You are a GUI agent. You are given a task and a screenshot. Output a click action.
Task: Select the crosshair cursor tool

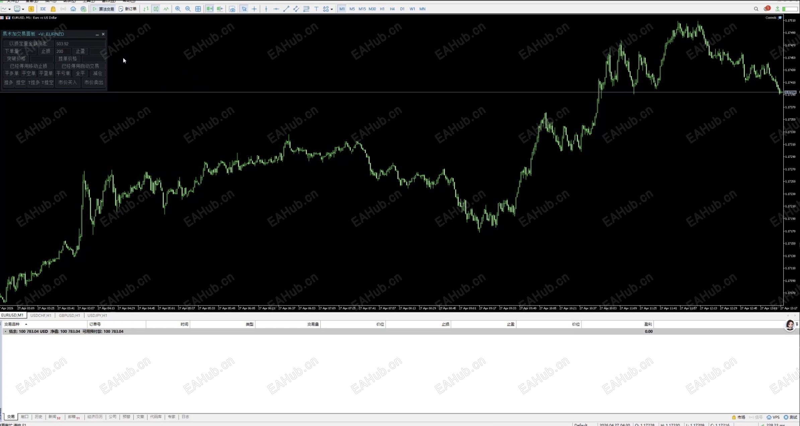pos(254,9)
